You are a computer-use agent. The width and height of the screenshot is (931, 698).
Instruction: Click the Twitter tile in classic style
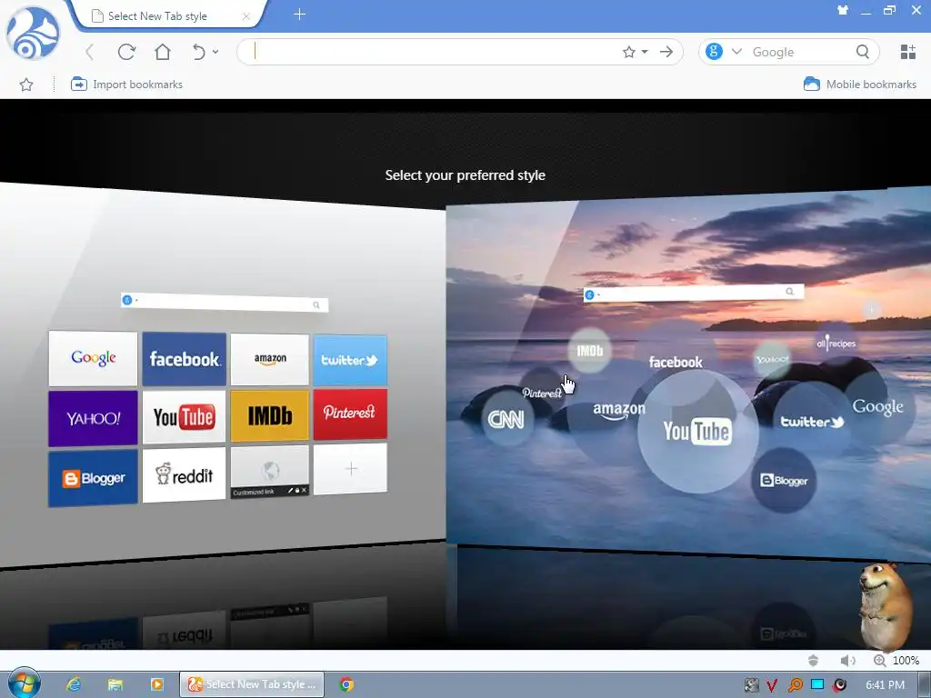point(350,360)
